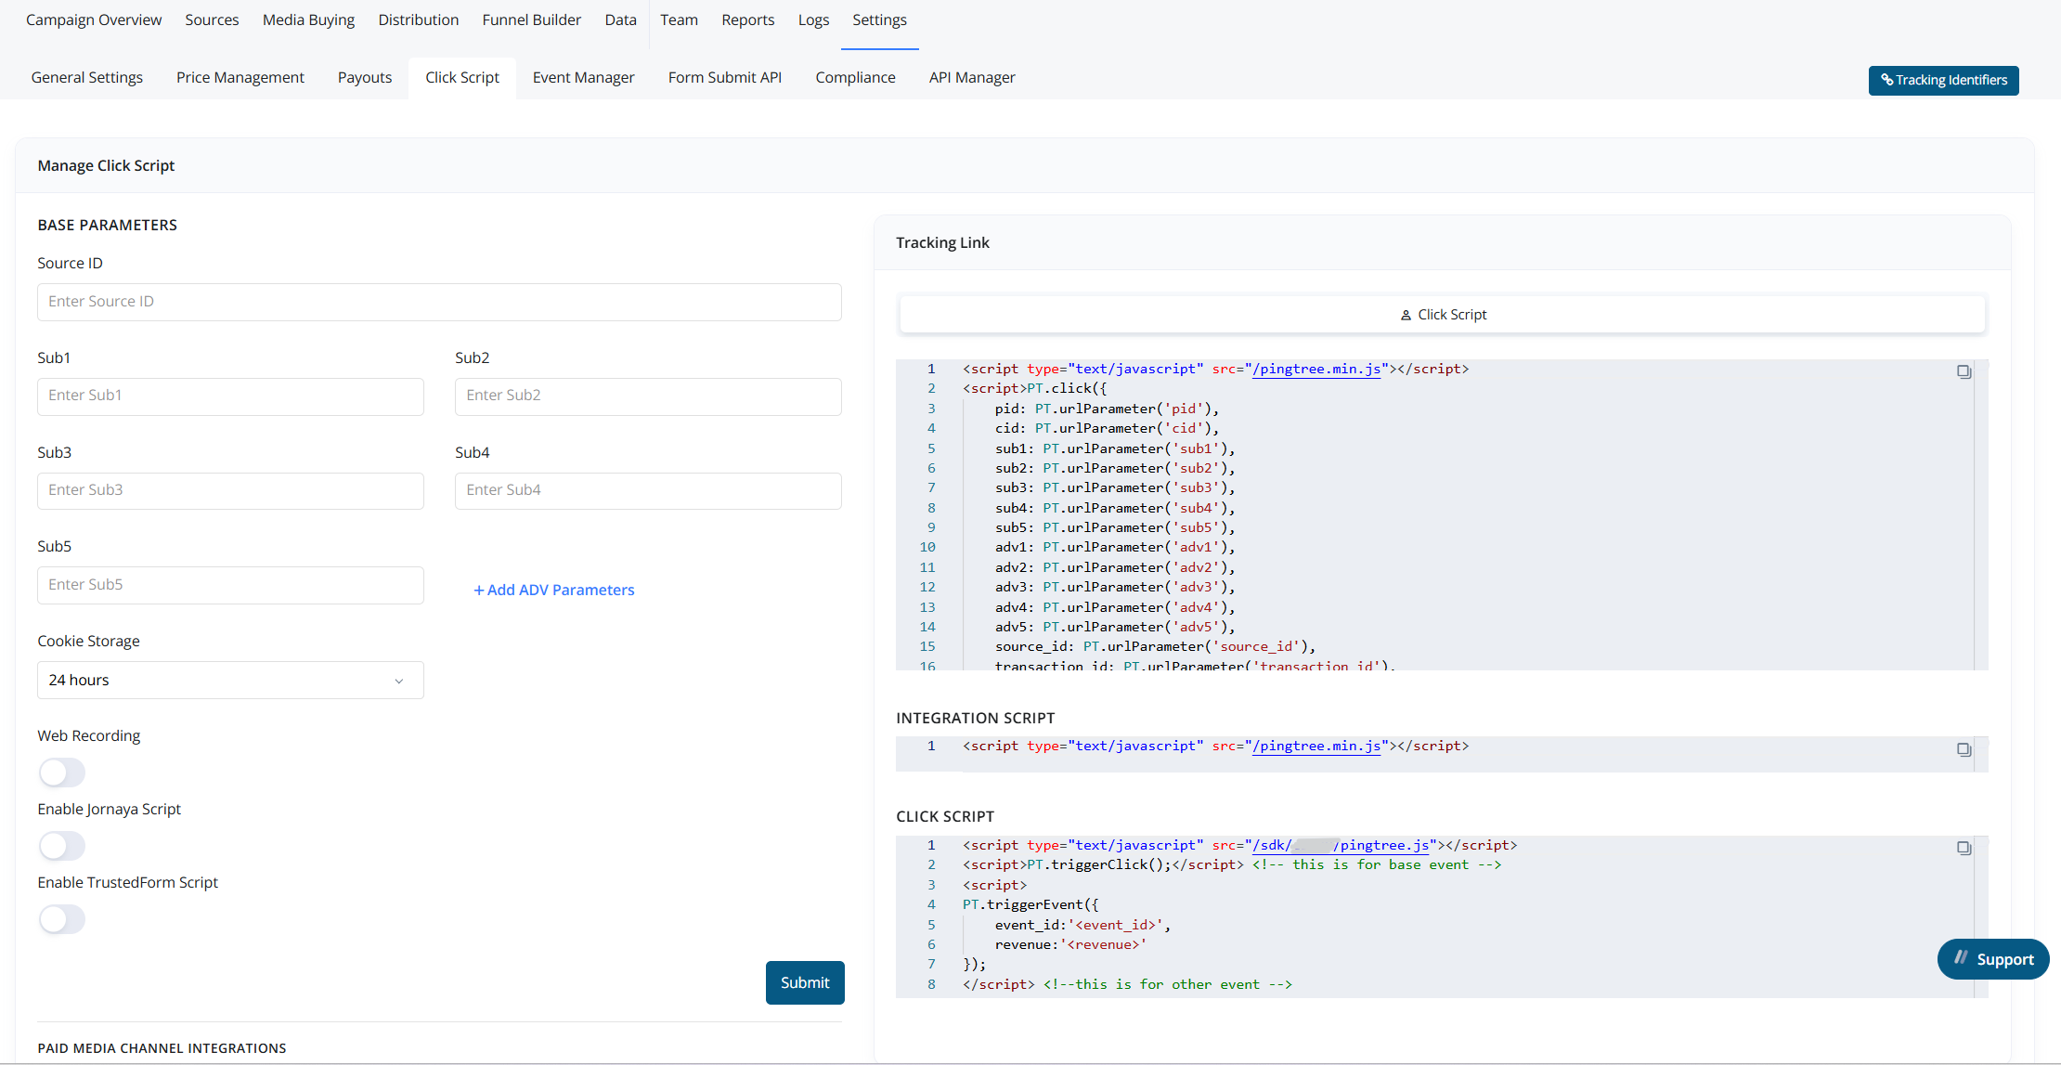Open the Reports menu item
Image resolution: width=2061 pixels, height=1065 pixels.
(747, 19)
